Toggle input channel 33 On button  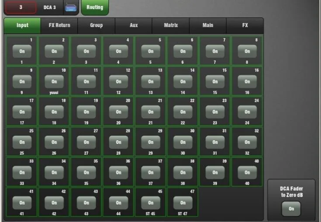click(x=22, y=173)
